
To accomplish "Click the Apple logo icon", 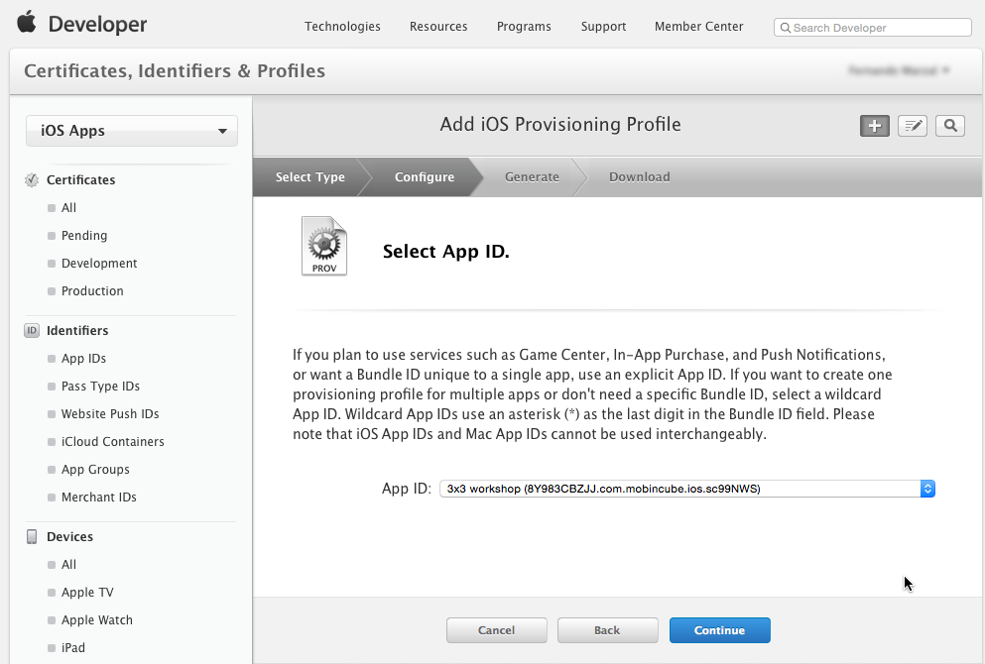I will click(27, 23).
